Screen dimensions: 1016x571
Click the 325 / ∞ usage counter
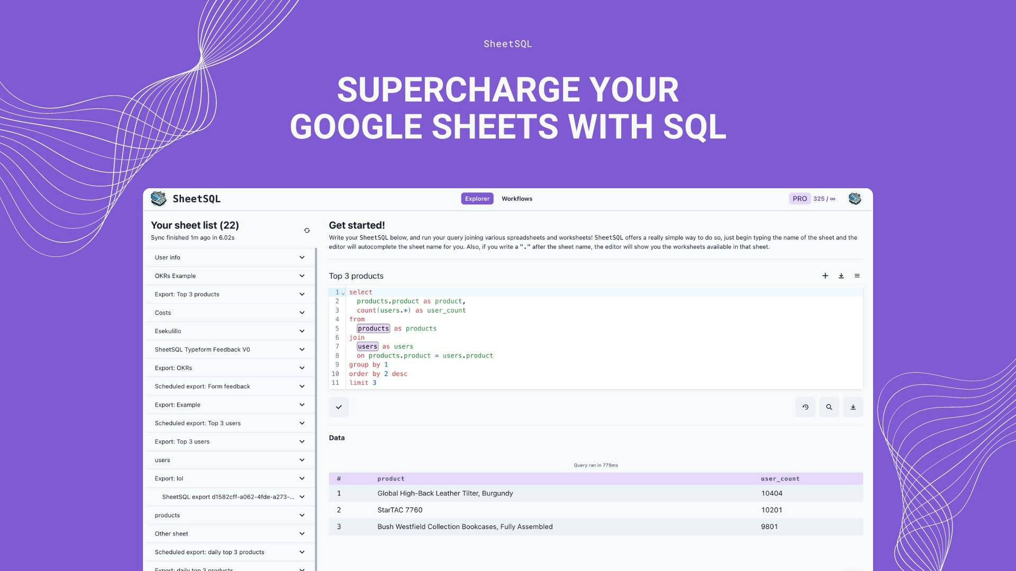coord(824,199)
